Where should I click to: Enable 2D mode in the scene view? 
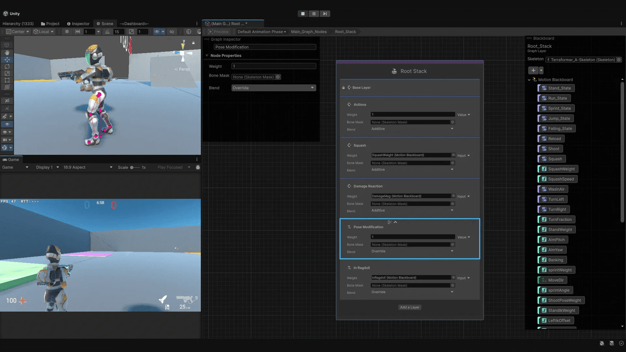(x=7, y=100)
